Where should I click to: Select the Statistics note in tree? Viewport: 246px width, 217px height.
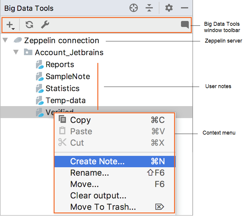point(62,88)
